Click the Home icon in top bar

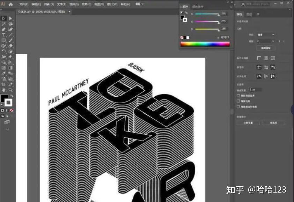(x=11, y=4)
